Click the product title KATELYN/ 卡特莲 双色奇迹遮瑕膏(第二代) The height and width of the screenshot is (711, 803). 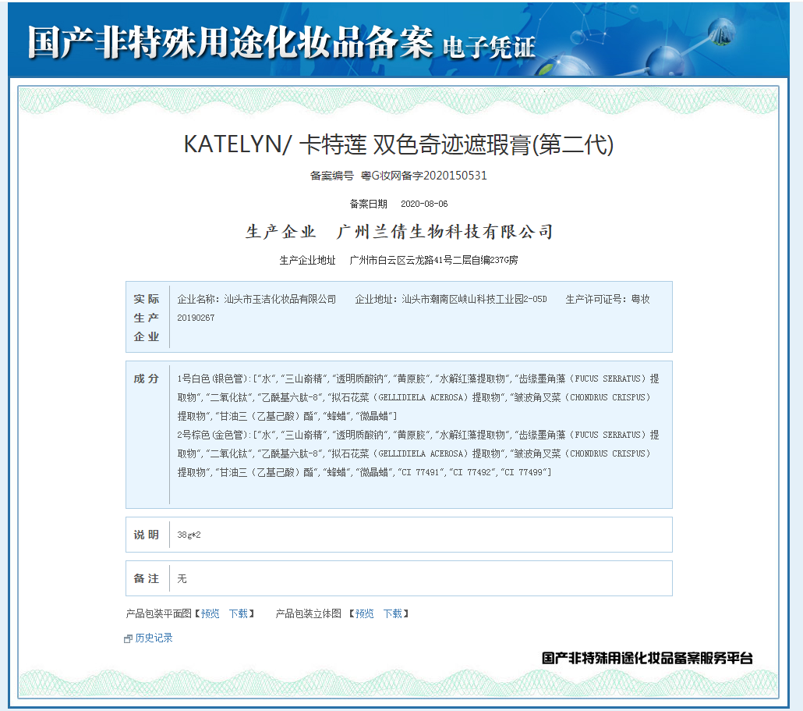point(398,144)
